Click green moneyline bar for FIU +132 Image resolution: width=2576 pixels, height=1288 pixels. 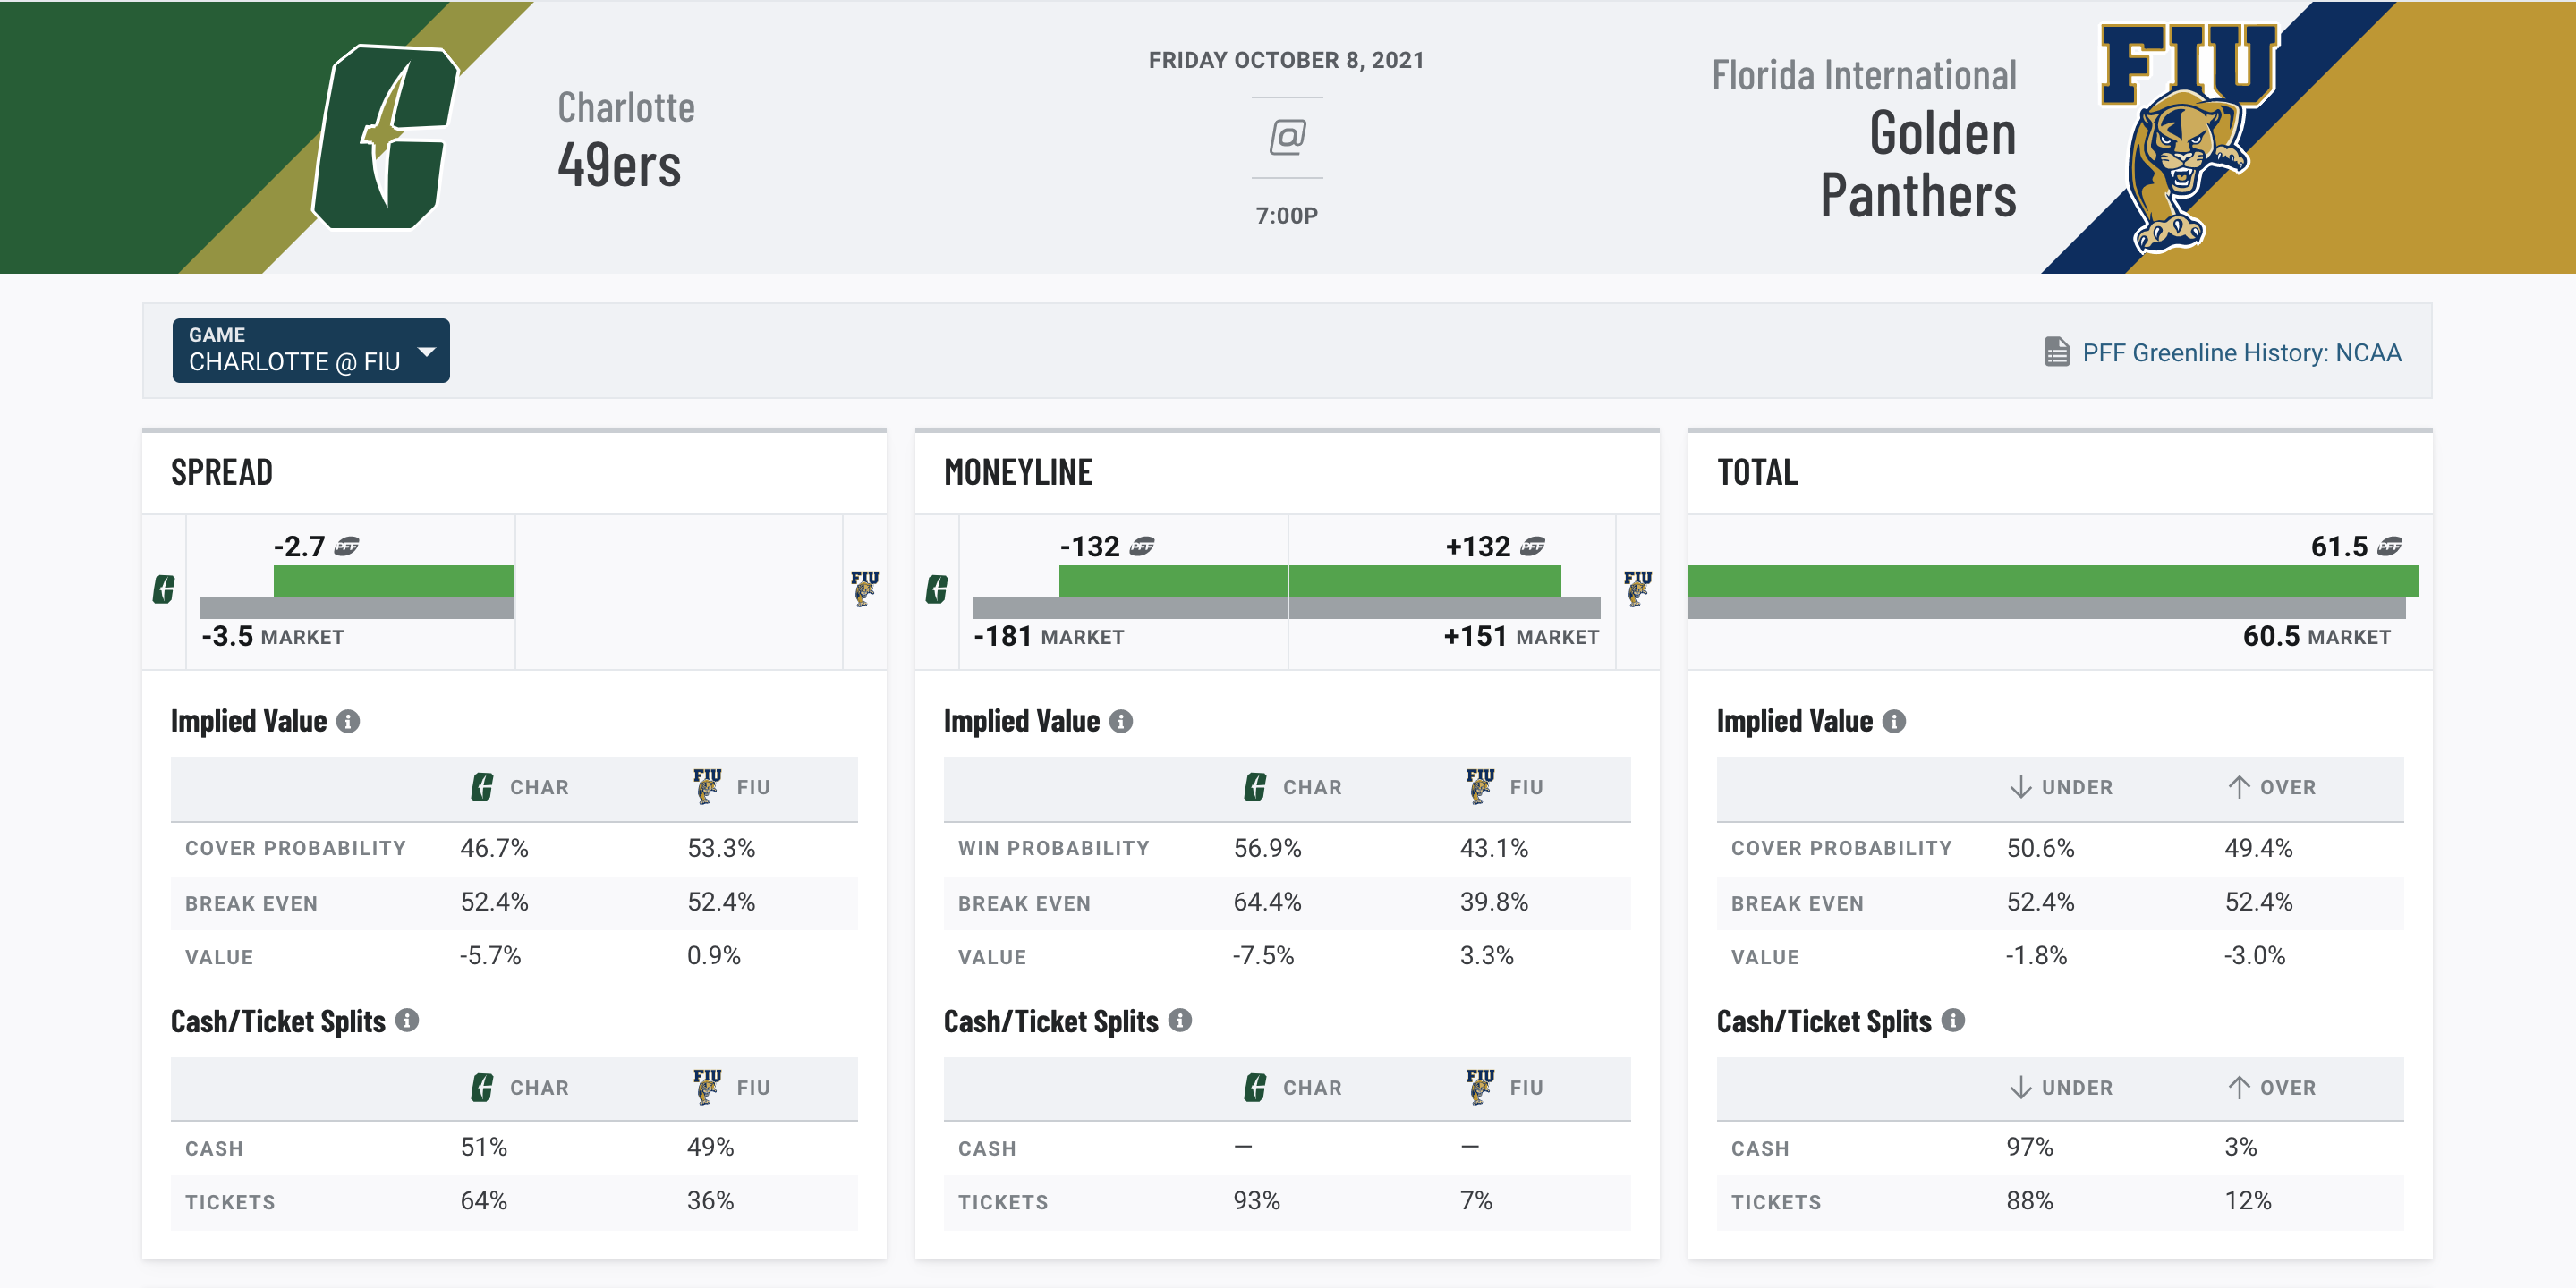1425,581
